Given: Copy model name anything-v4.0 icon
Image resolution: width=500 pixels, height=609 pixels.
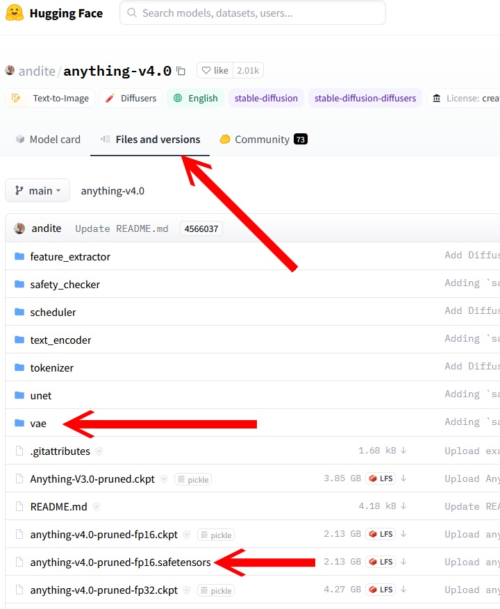Looking at the screenshot, I should pos(181,71).
